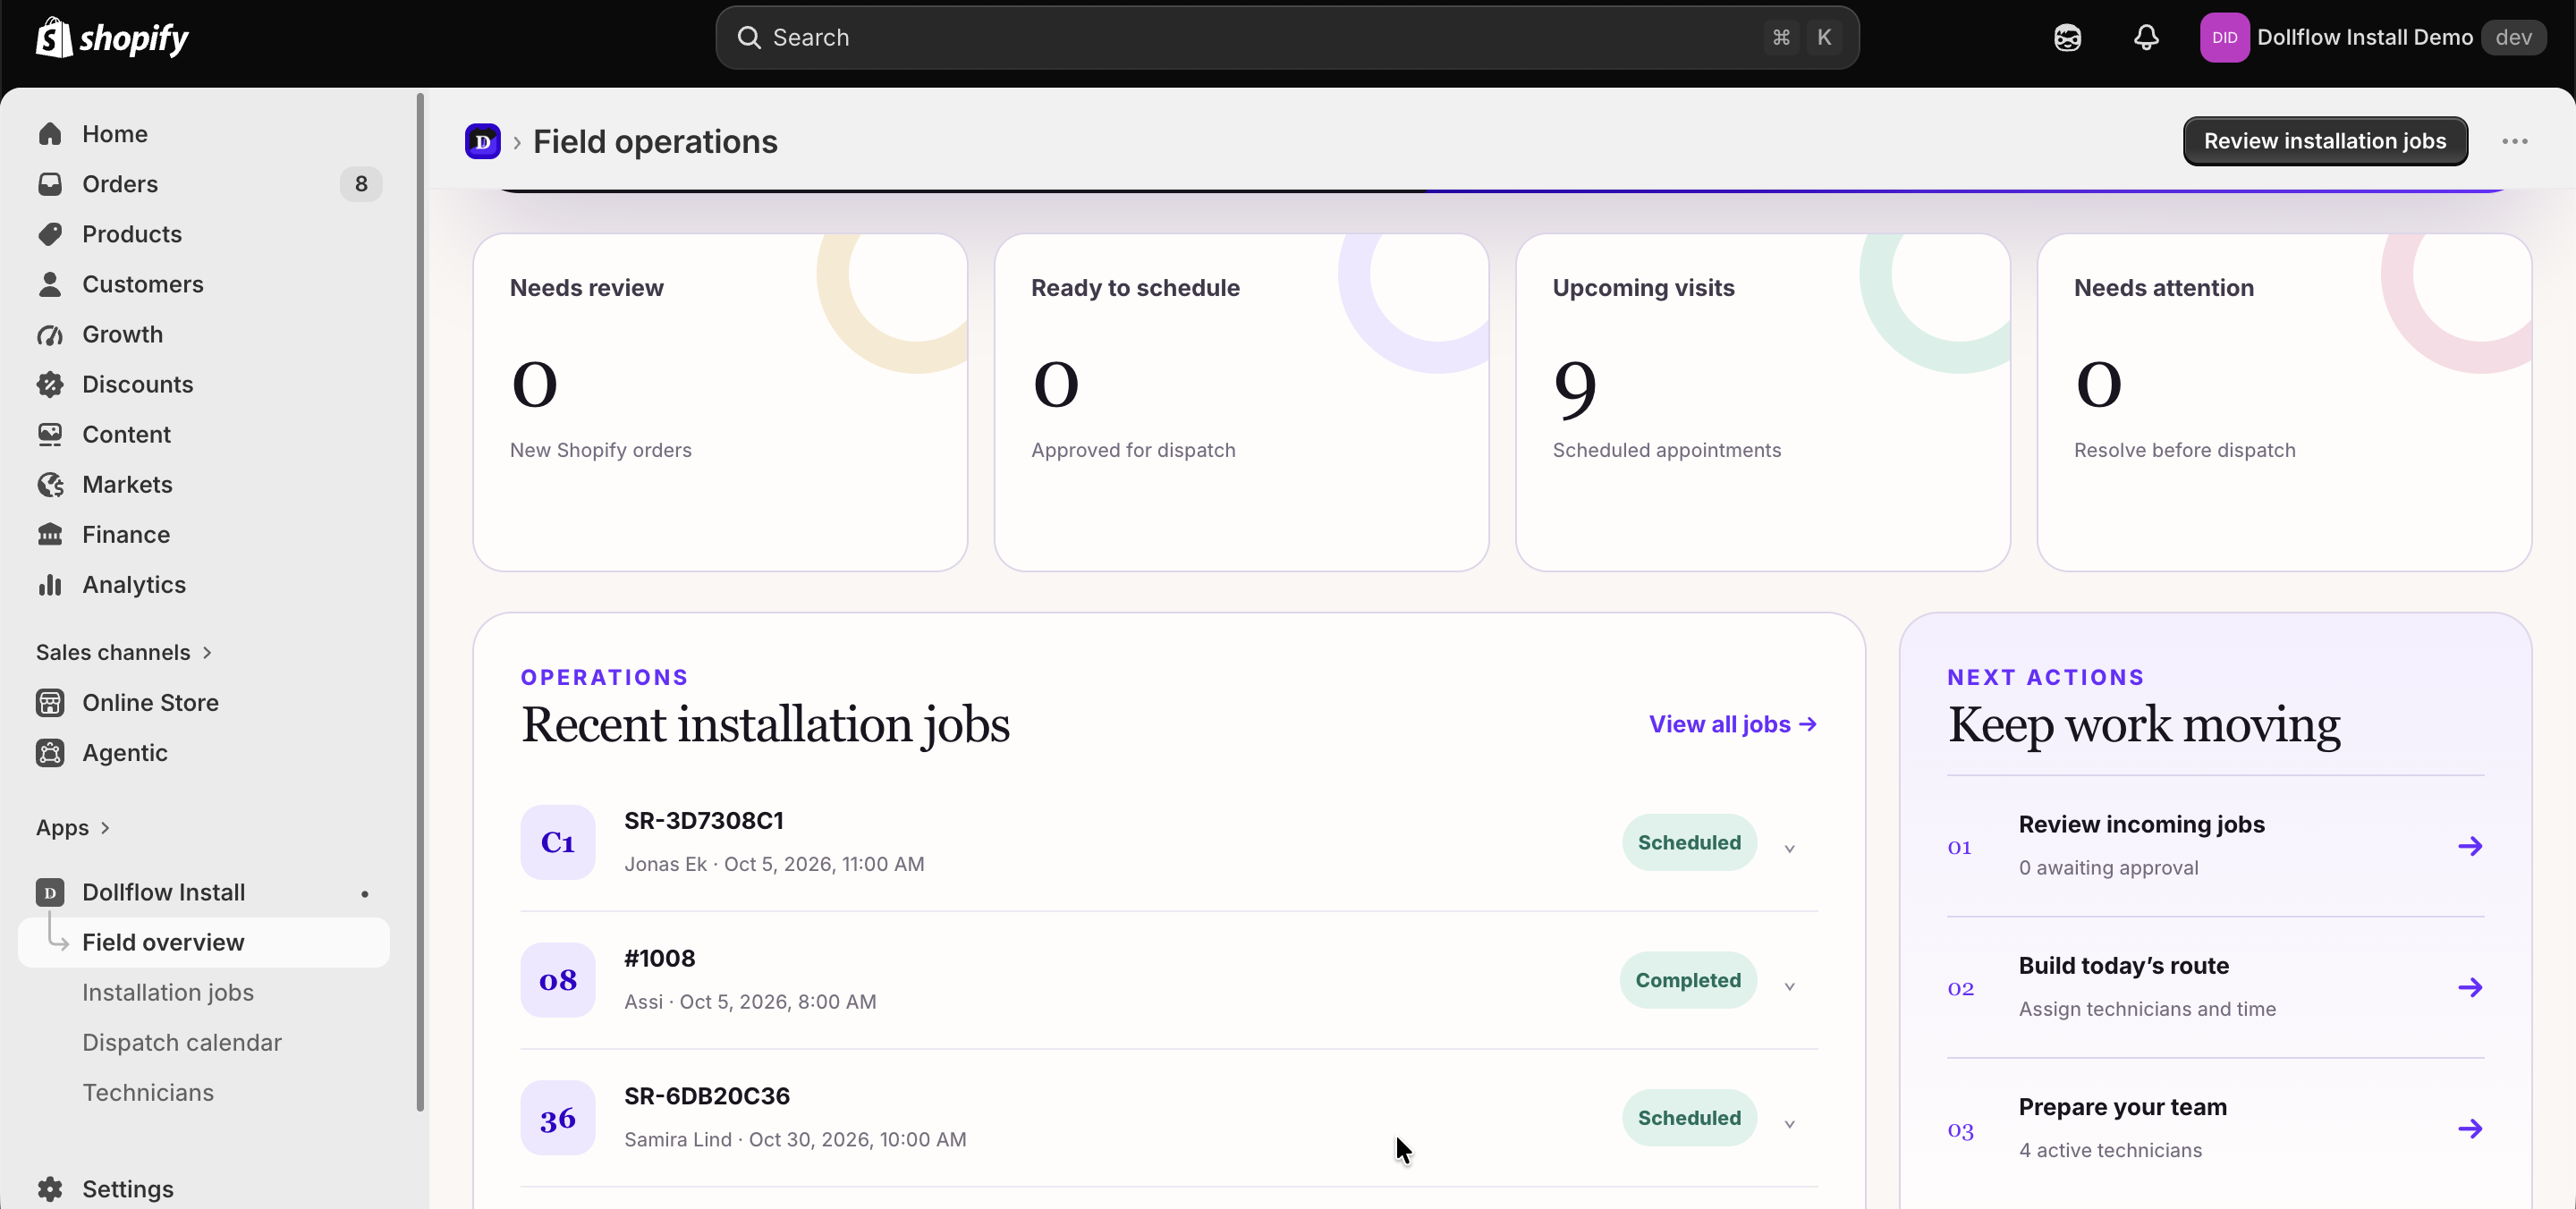Screen dimensions: 2576x1209
Task: Click the Scheduled badge on SR-6DB20C36
Action: (x=1689, y=1118)
